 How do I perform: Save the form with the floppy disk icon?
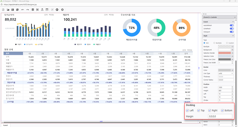click(13, 10)
